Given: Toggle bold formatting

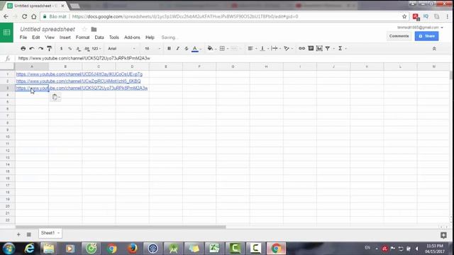Looking at the screenshot, I should [x=169, y=49].
